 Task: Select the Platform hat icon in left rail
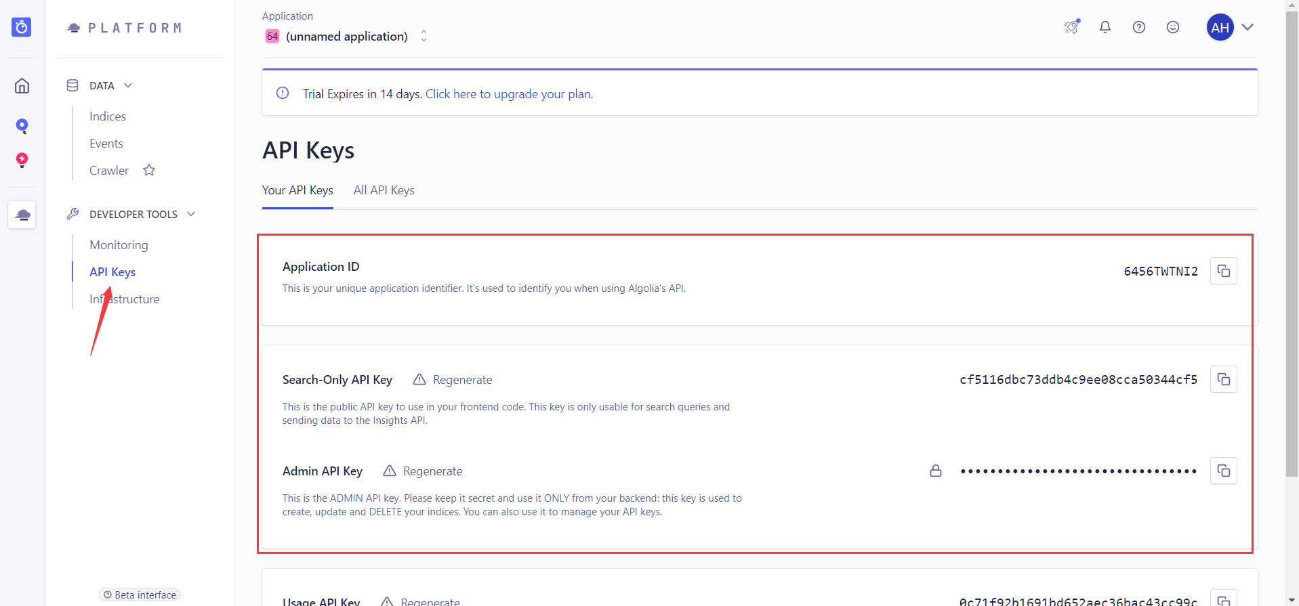tap(22, 215)
